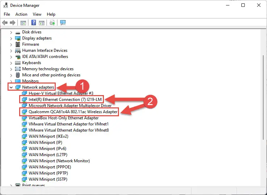This screenshot has height=195, width=267.
Task: Click the Network adapters label
Action: pyautogui.click(x=38, y=87)
